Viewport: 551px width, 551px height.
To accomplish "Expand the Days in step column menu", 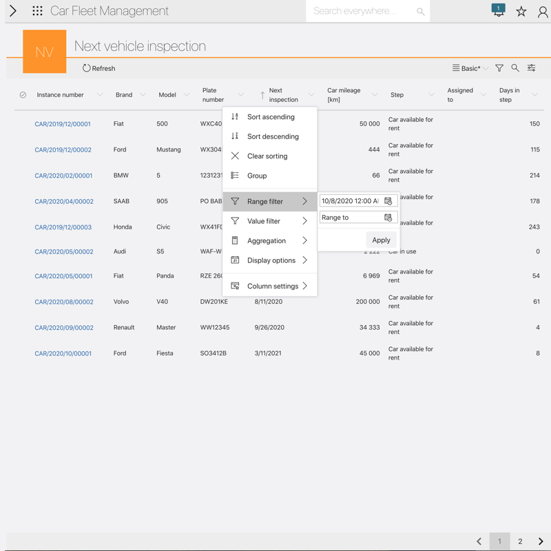I will (534, 95).
